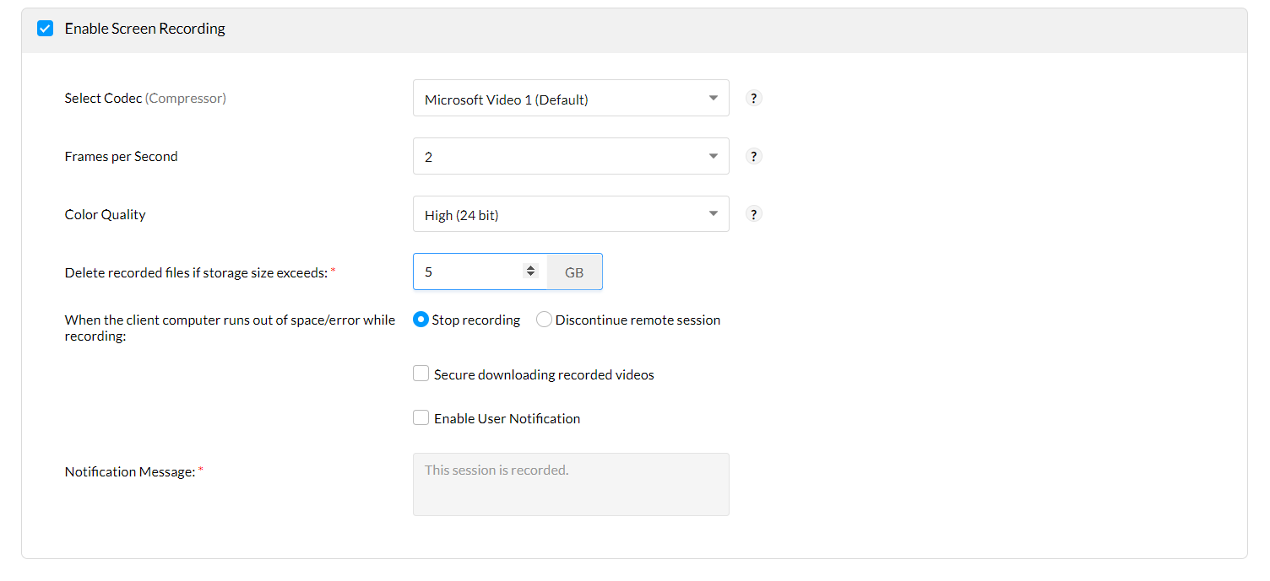
Task: Open the Select Codec dropdown
Action: (571, 99)
